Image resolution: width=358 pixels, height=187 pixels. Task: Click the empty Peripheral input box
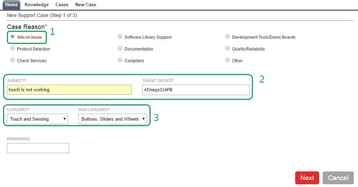pyautogui.click(x=38, y=148)
